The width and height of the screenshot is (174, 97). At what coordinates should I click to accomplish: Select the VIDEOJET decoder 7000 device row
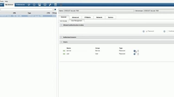click(28, 16)
